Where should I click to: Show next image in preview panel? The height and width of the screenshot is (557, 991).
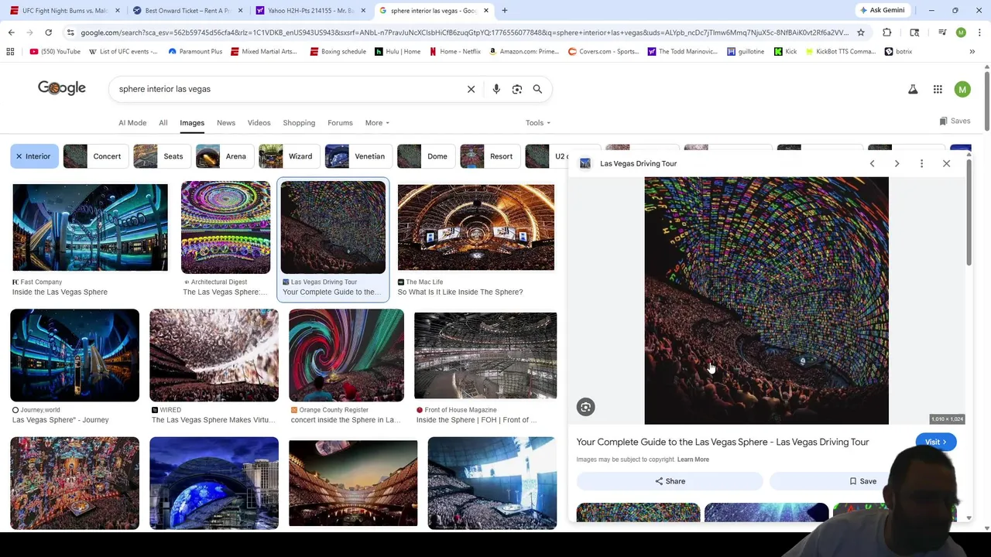pos(897,163)
